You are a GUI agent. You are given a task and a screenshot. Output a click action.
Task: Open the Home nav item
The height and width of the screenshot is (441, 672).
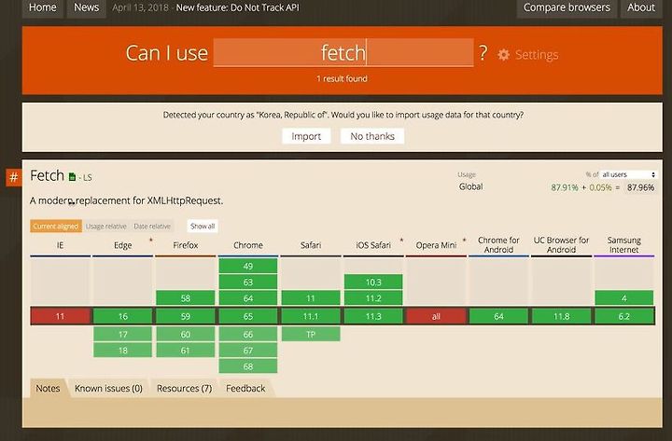(42, 7)
